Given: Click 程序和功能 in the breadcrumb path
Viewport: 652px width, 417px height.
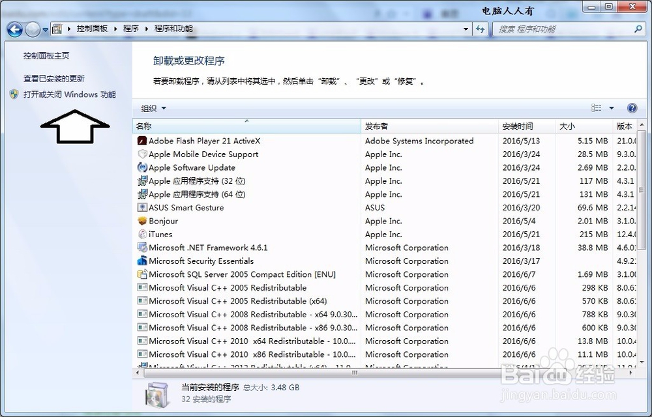Looking at the screenshot, I should (x=173, y=29).
